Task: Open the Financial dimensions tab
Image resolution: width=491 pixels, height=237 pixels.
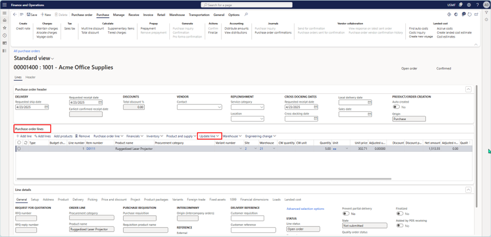Action: 254,199
